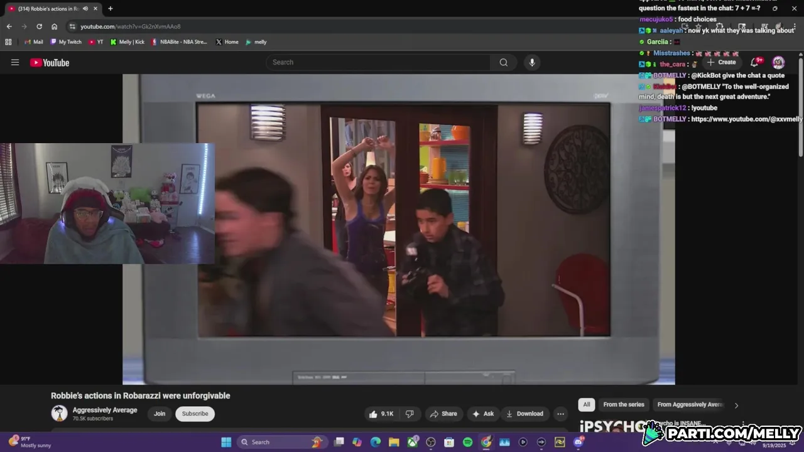Open Discord from the taskbar

[578, 442]
